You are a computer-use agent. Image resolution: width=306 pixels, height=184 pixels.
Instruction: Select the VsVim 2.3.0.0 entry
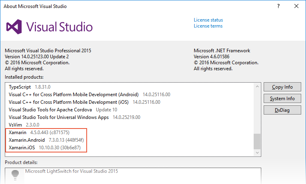[24, 125]
